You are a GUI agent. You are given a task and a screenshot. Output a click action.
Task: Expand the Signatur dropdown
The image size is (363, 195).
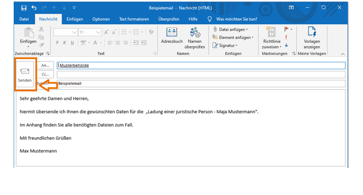coord(236,45)
